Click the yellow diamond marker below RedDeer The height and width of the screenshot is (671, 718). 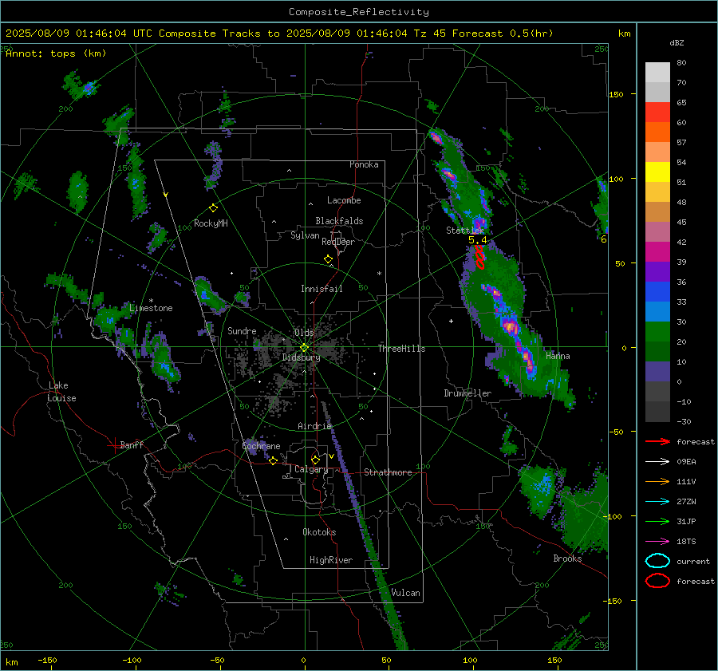[328, 259]
